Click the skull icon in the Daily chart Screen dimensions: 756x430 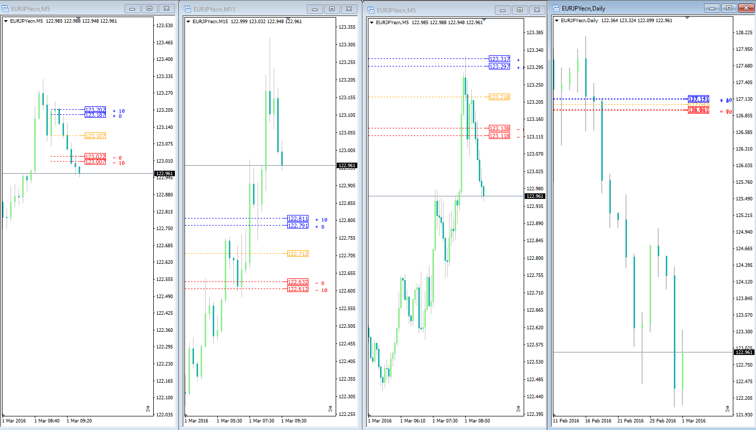coord(727,409)
